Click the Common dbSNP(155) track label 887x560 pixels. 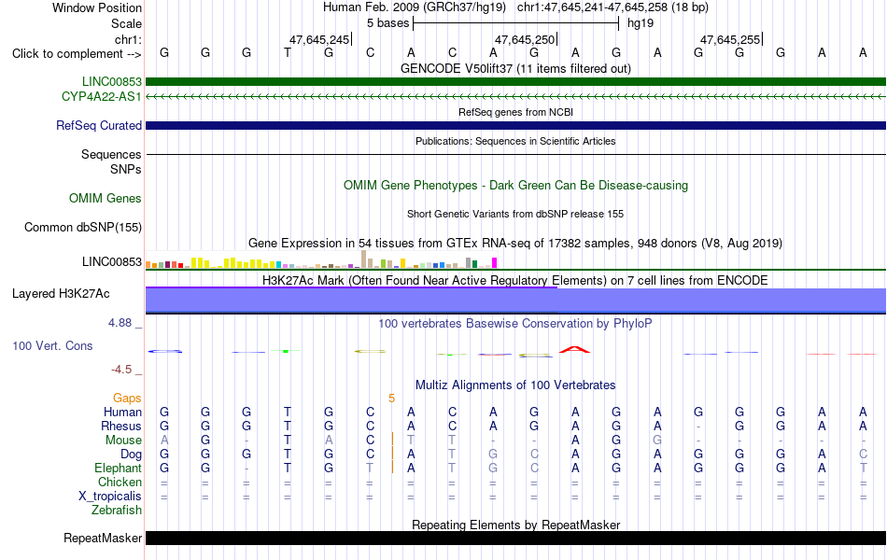tap(83, 228)
